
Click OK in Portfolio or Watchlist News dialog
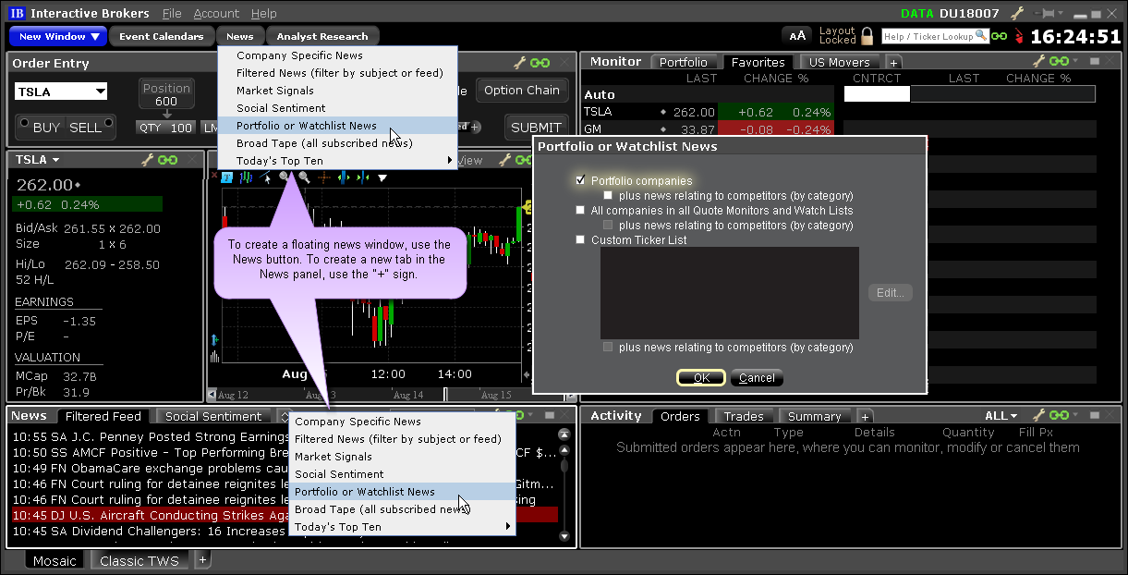point(701,378)
